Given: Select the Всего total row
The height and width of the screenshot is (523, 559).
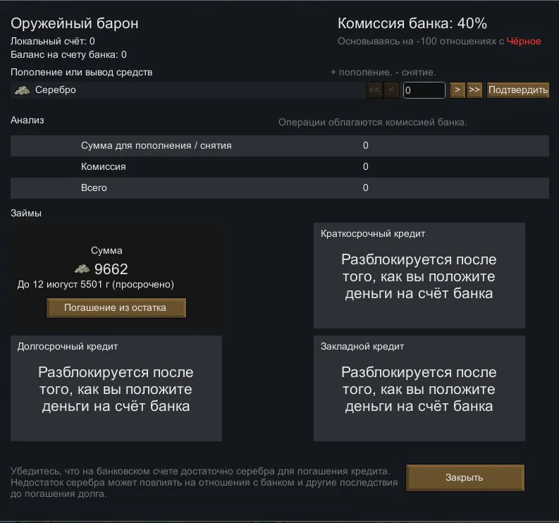Looking at the screenshot, I should 279,188.
